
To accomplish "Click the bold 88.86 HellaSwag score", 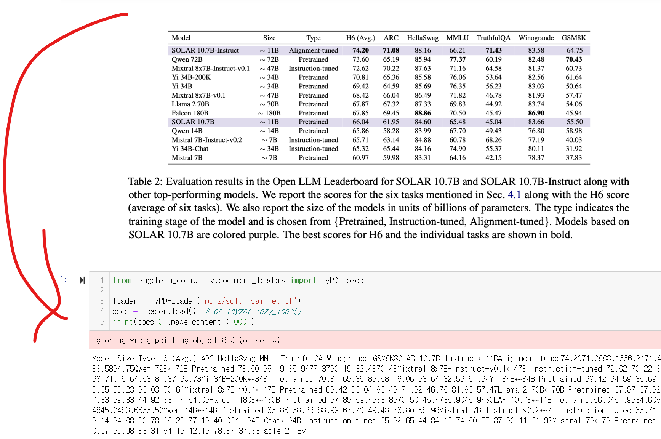I will tap(423, 113).
